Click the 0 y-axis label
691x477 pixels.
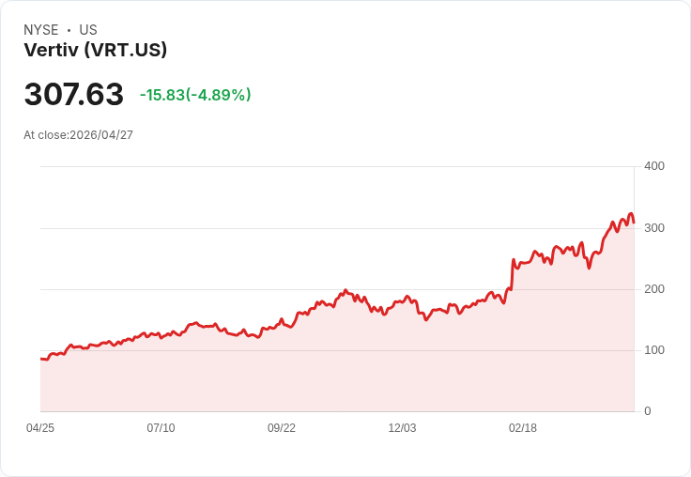(x=647, y=411)
